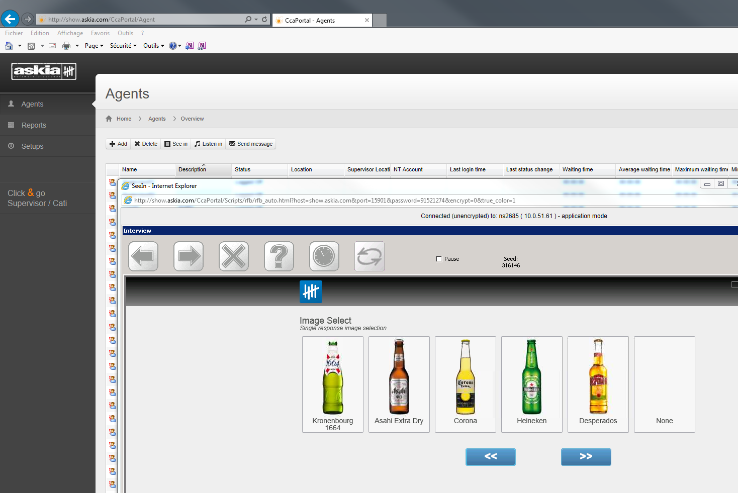Click the Send message envelope button
The height and width of the screenshot is (493, 738).
point(251,144)
